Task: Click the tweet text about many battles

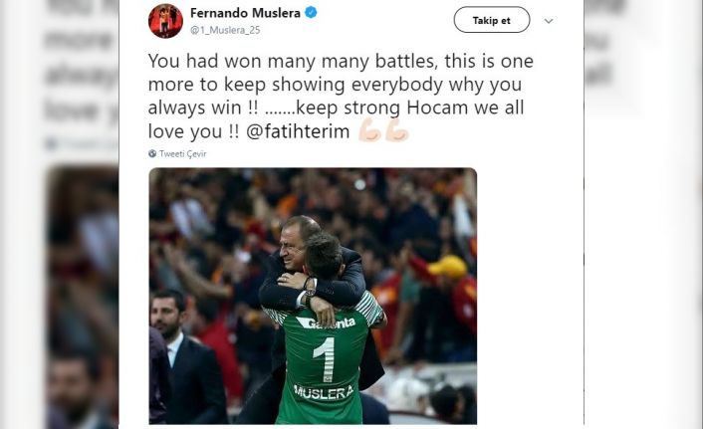Action: click(341, 96)
